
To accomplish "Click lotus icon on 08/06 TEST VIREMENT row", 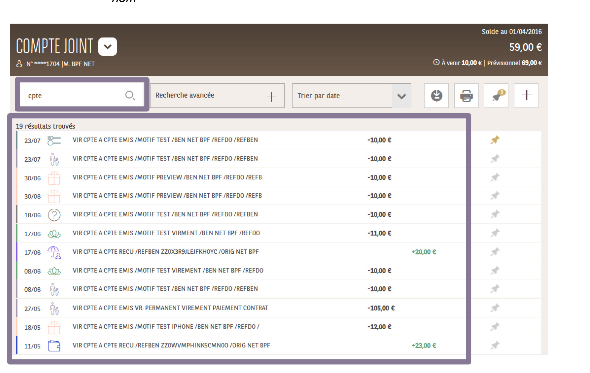I will point(54,271).
